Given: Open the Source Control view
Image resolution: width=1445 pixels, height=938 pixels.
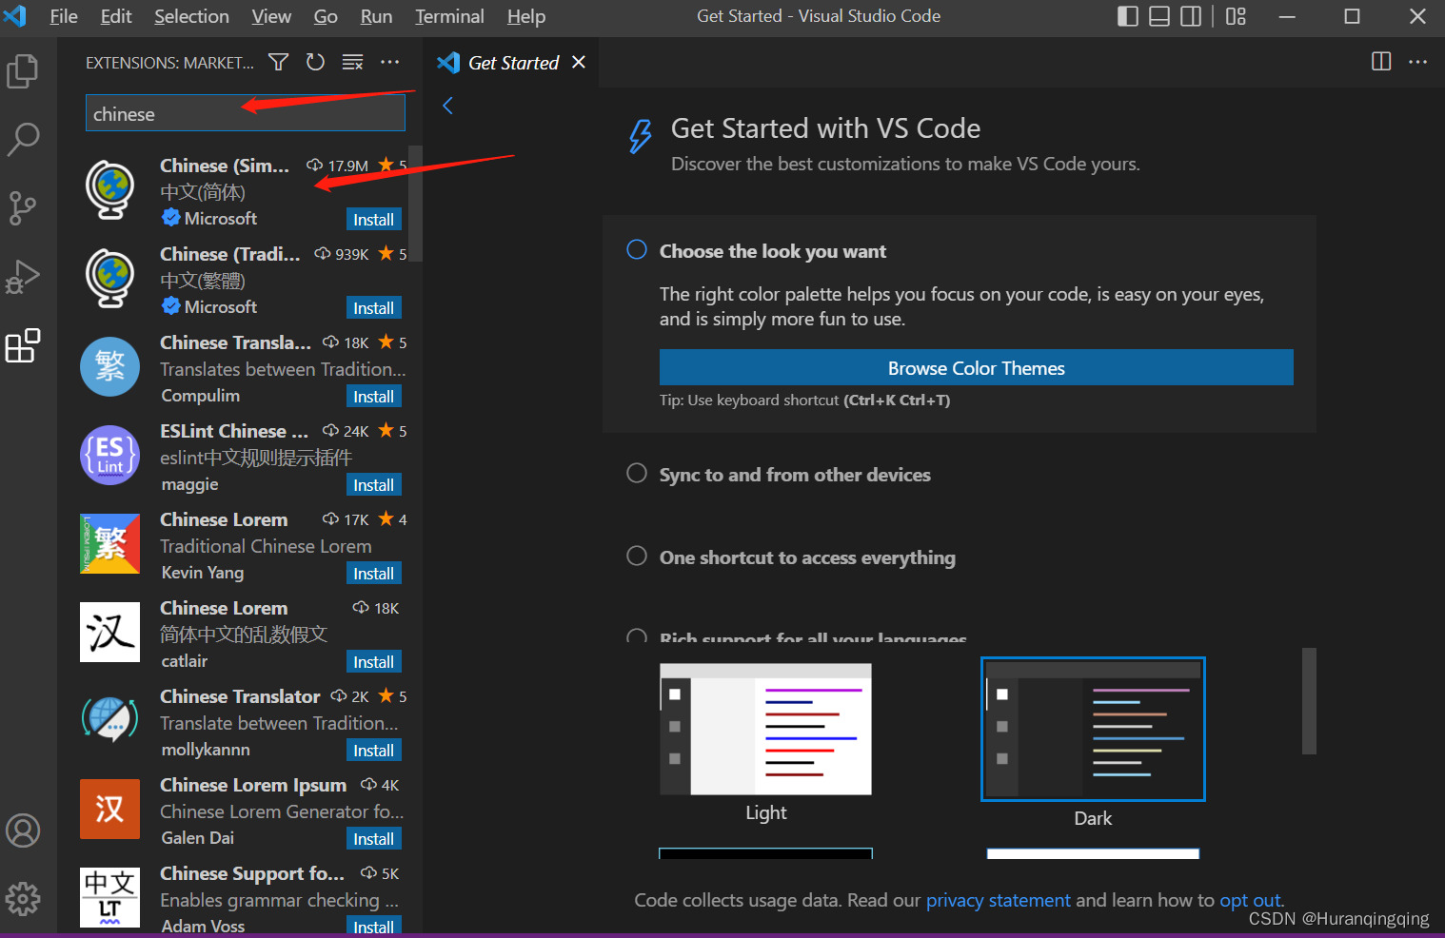Looking at the screenshot, I should point(23,207).
